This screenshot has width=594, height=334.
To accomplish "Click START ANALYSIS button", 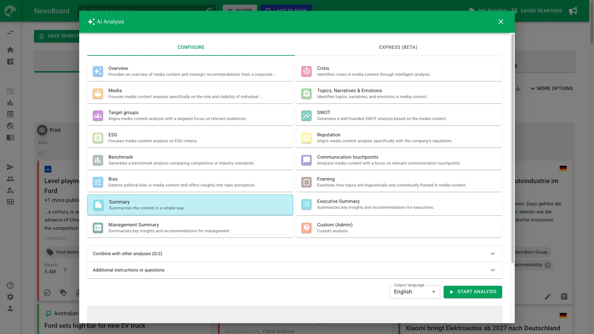I will coord(473,292).
